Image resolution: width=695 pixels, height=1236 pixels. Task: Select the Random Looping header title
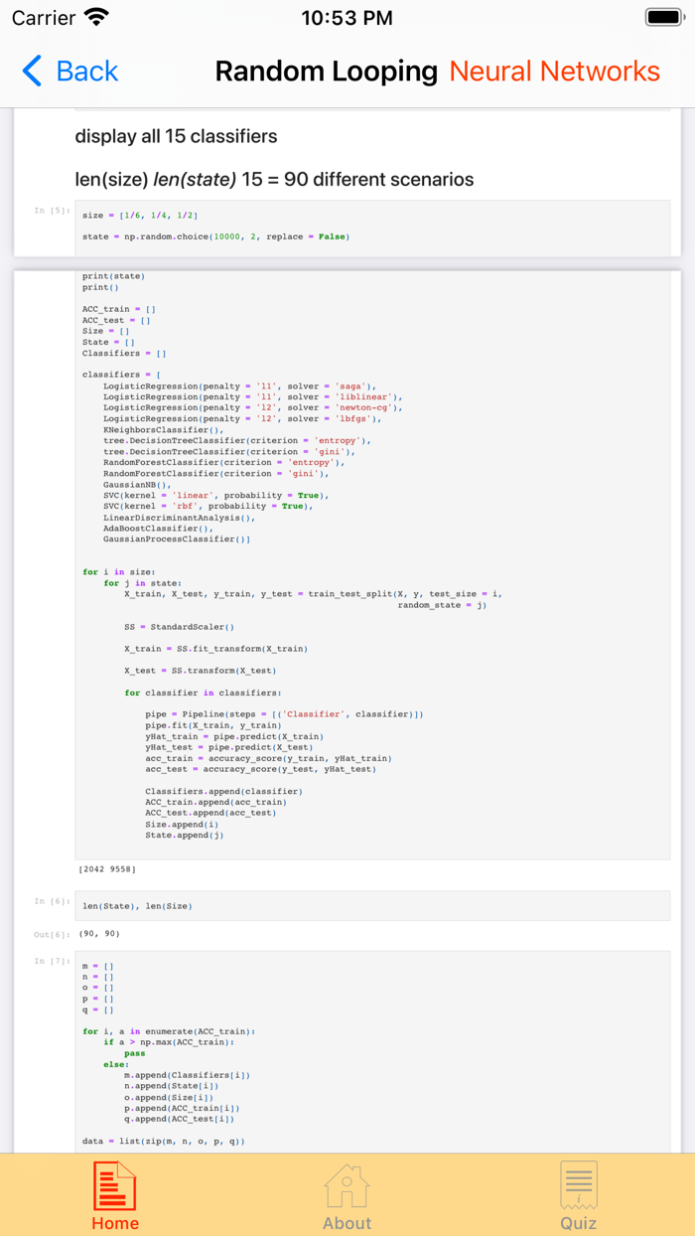click(326, 72)
